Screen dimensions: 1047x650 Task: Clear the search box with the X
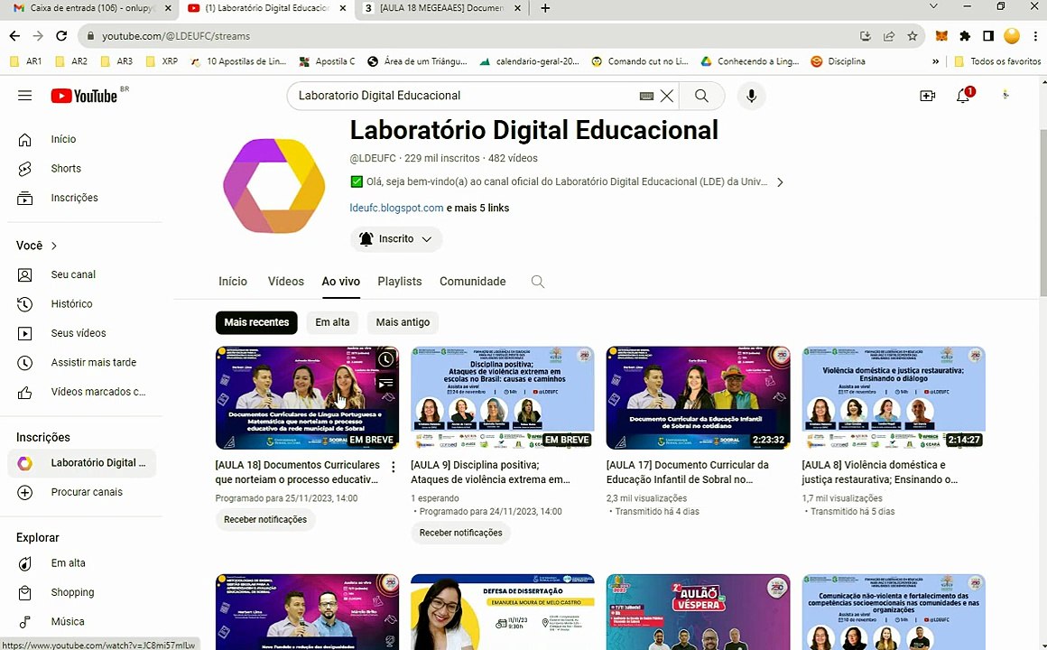coord(666,96)
